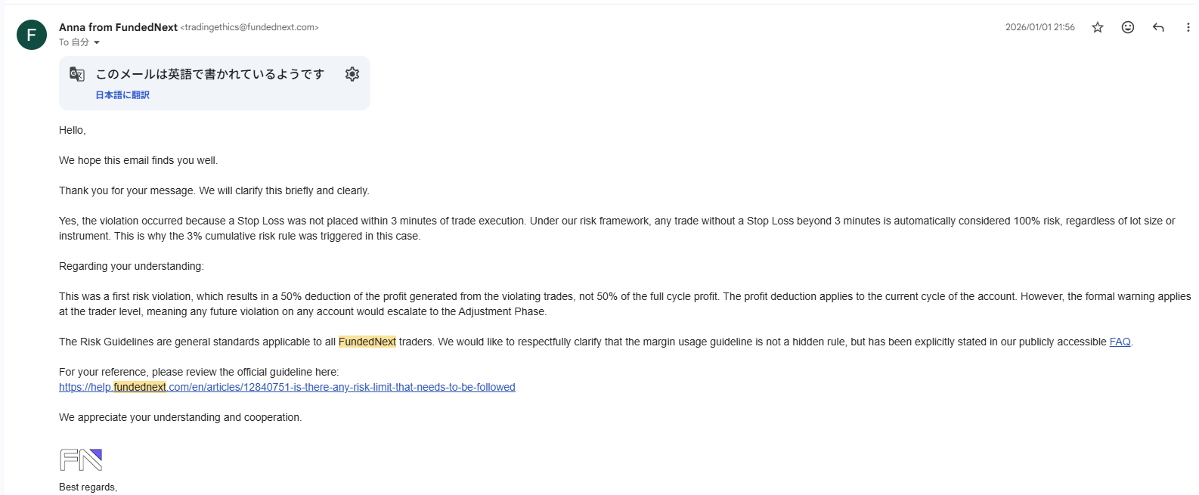Image resolution: width=1199 pixels, height=495 pixels.
Task: Open the help.fundednext.com risk-limit article link
Action: point(287,387)
